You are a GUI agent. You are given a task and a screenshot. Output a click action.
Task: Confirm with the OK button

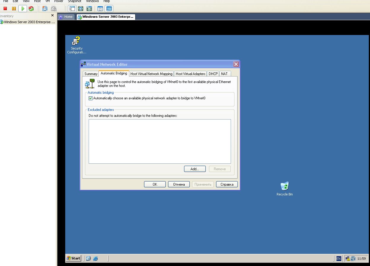click(x=155, y=184)
